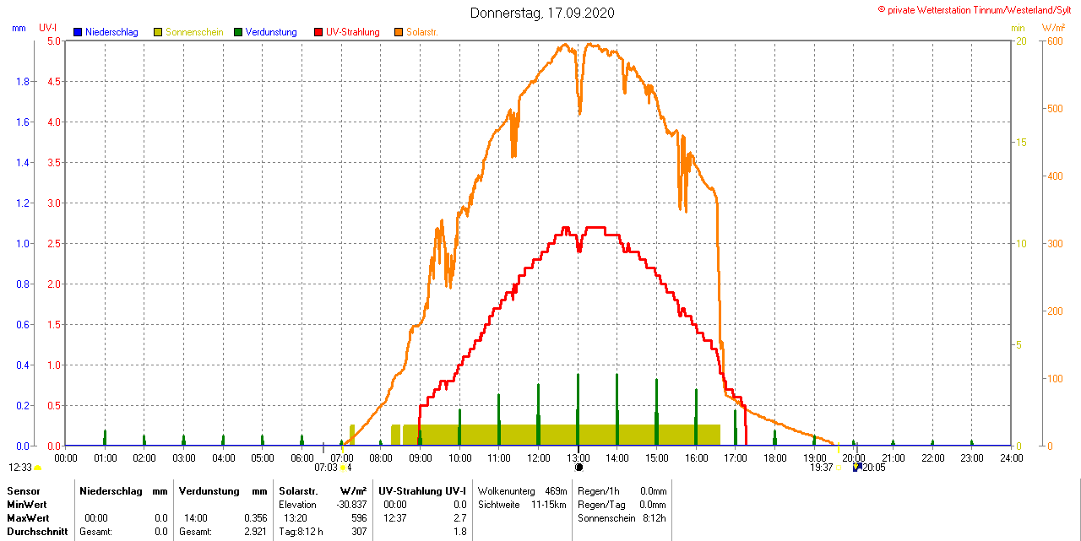The image size is (1081, 541).
Task: Click the 00:00 tick on the time axis
Action: [x=66, y=457]
